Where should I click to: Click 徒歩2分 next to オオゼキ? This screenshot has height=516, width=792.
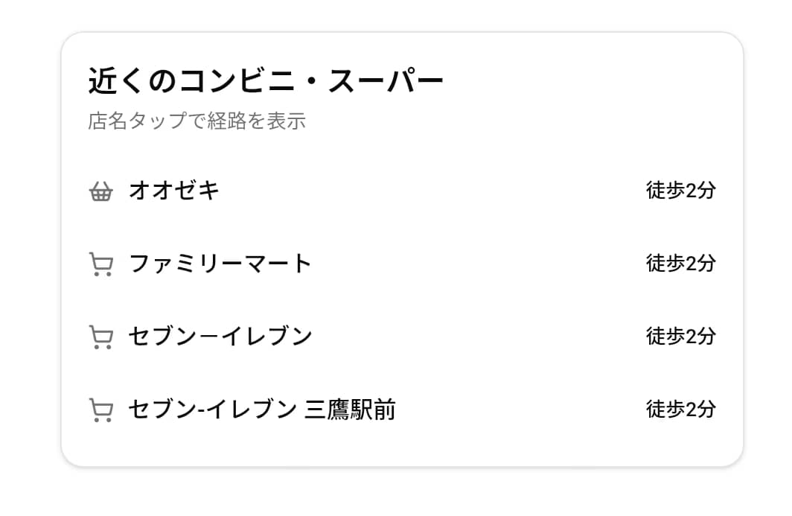(x=680, y=191)
